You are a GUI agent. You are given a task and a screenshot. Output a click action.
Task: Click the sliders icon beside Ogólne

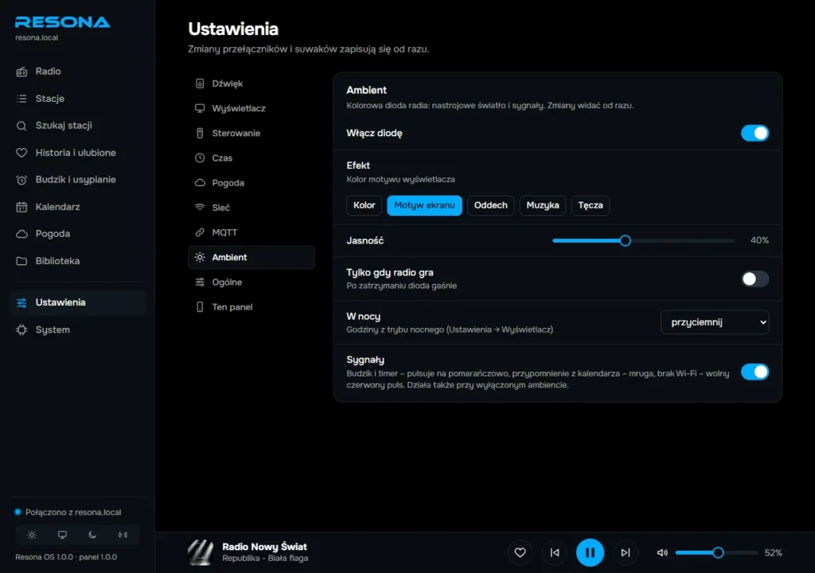(x=200, y=283)
